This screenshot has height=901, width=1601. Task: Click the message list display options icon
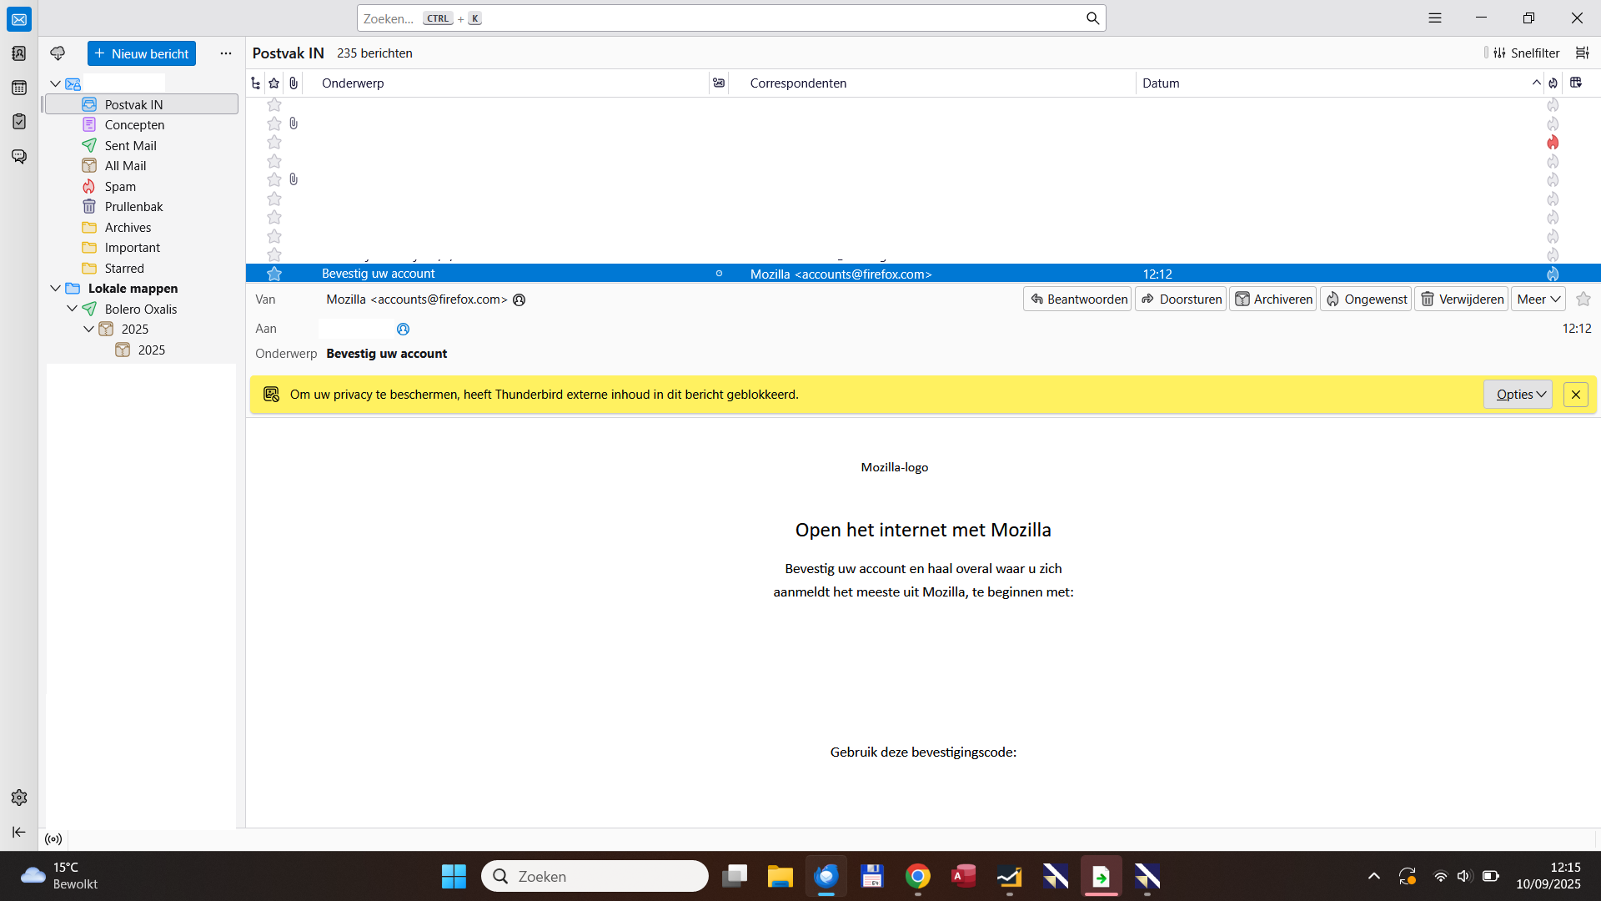[x=1582, y=53]
